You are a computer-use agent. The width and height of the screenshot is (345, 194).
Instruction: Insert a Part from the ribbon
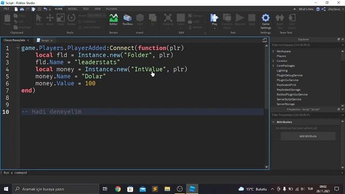[140, 19]
